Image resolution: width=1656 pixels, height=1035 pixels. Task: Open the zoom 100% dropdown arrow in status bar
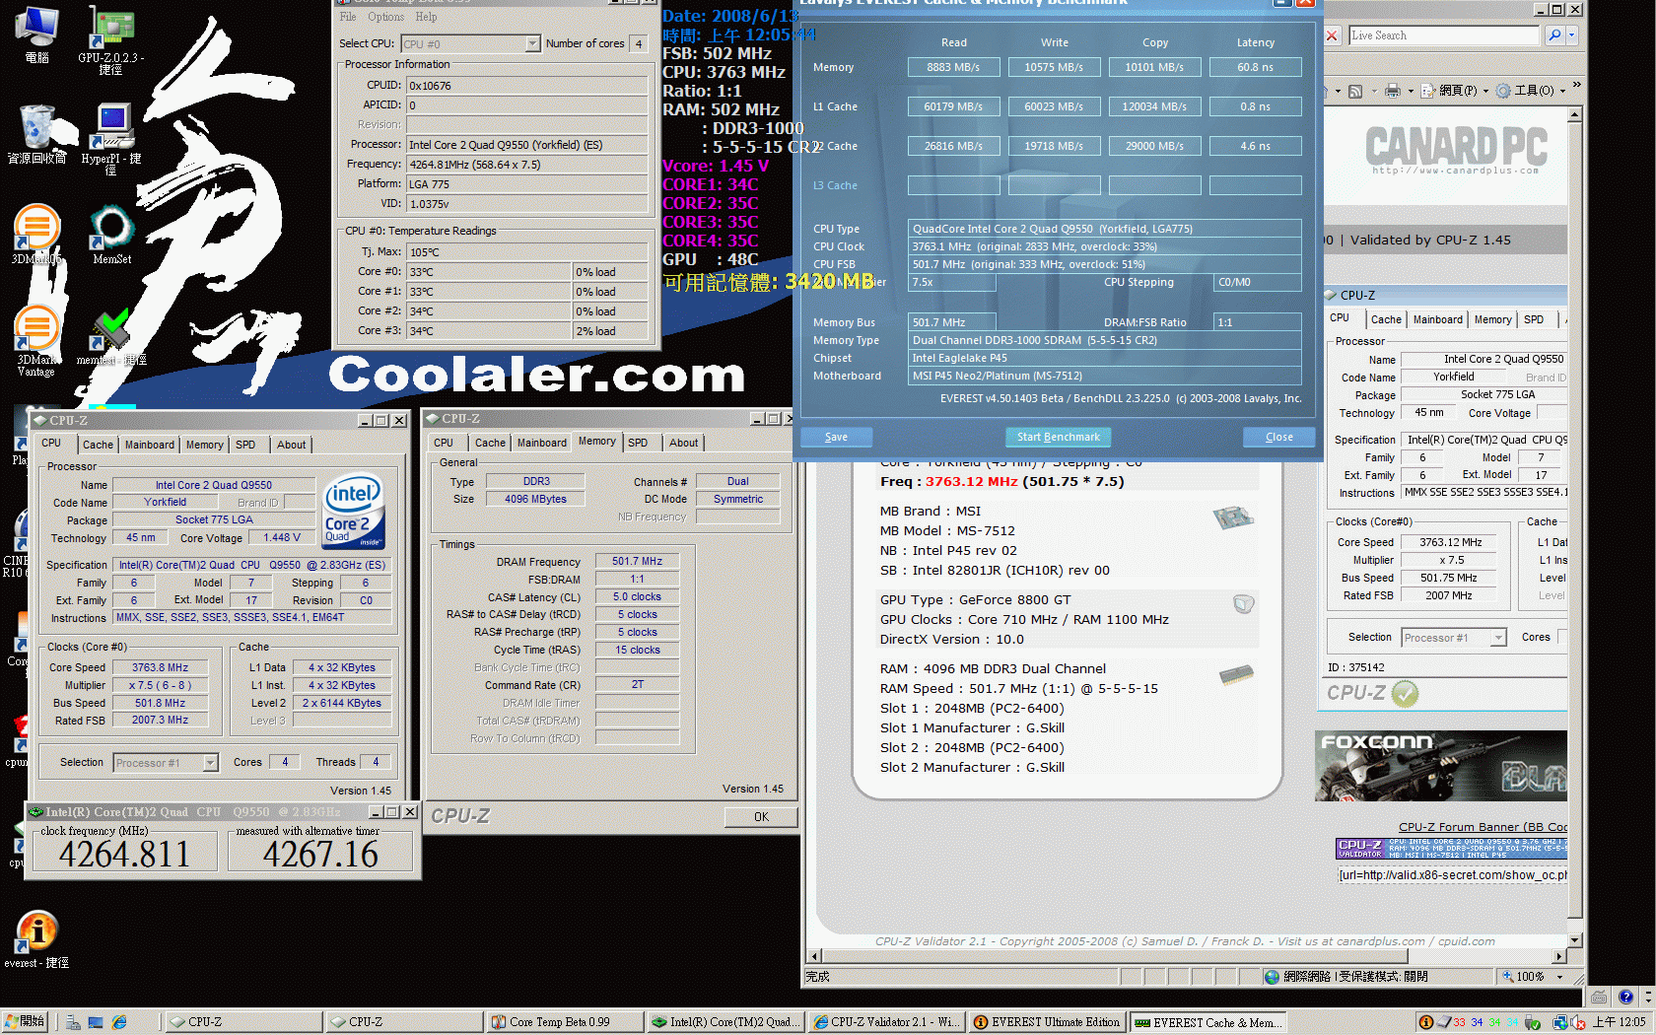[x=1559, y=977]
